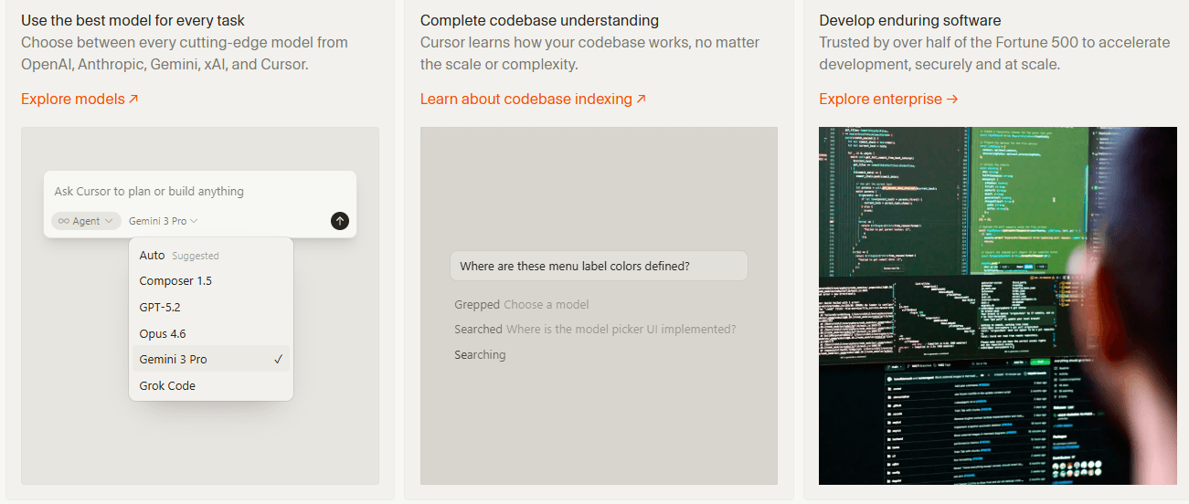The width and height of the screenshot is (1189, 504).
Task: Follow the Explore enterprise link text
Action: pos(880,99)
